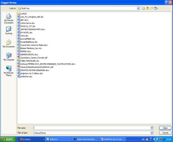Image resolution: width=173 pixels, height=142 pixels.
Task: Click the Create New Folder icon
Action: [151, 8]
